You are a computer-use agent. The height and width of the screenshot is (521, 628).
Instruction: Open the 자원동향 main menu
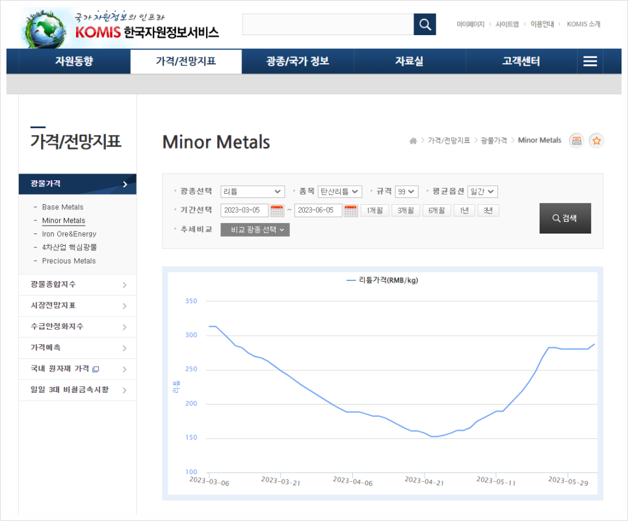click(x=74, y=61)
